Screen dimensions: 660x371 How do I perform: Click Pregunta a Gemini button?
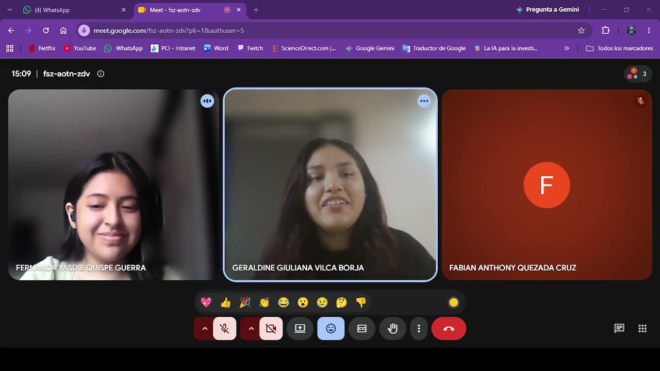(548, 10)
